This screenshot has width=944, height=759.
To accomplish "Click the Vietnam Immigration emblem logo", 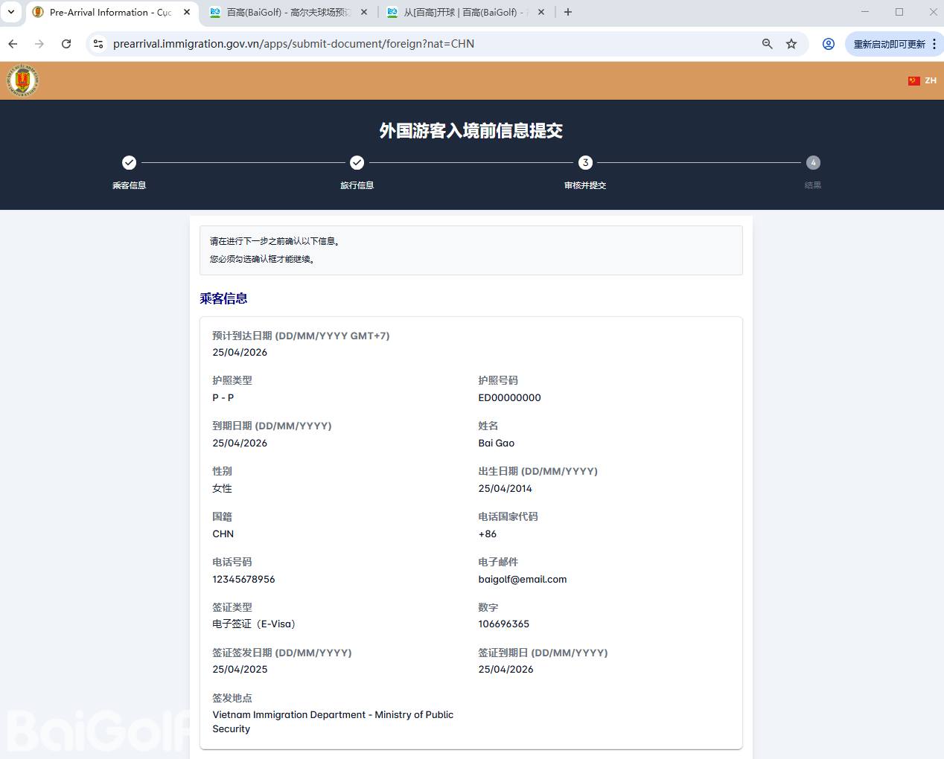I will pyautogui.click(x=22, y=80).
